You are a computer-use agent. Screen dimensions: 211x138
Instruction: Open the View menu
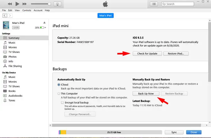[x=17, y=10]
